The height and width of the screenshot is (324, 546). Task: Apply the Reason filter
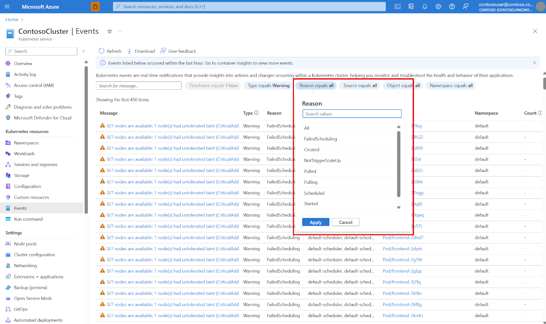click(x=316, y=222)
